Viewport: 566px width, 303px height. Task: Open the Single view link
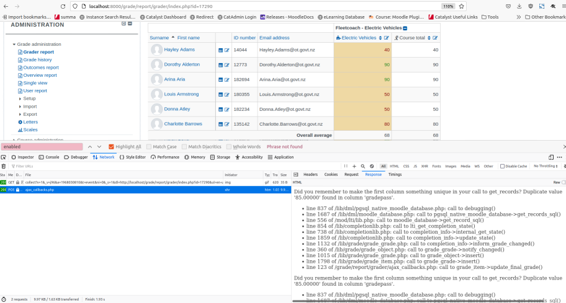(x=35, y=83)
